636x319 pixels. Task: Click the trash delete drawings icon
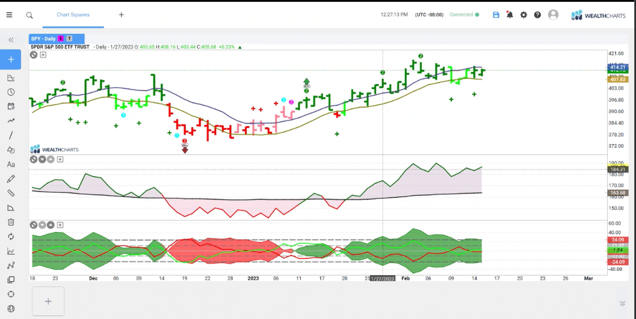point(11,222)
